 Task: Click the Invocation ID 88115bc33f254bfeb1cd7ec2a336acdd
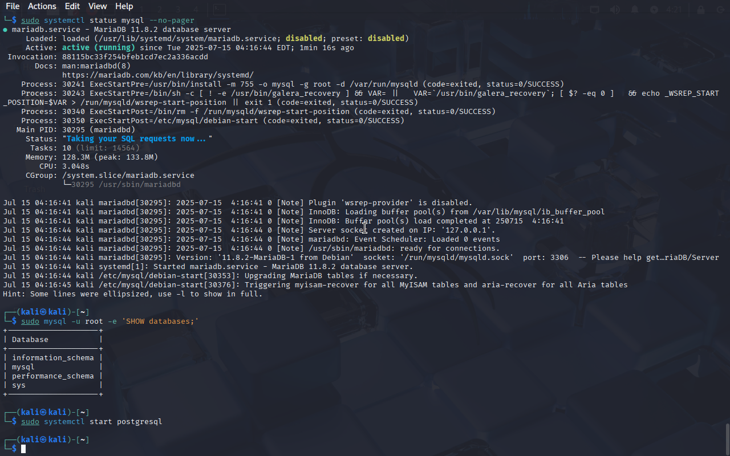[x=135, y=57]
